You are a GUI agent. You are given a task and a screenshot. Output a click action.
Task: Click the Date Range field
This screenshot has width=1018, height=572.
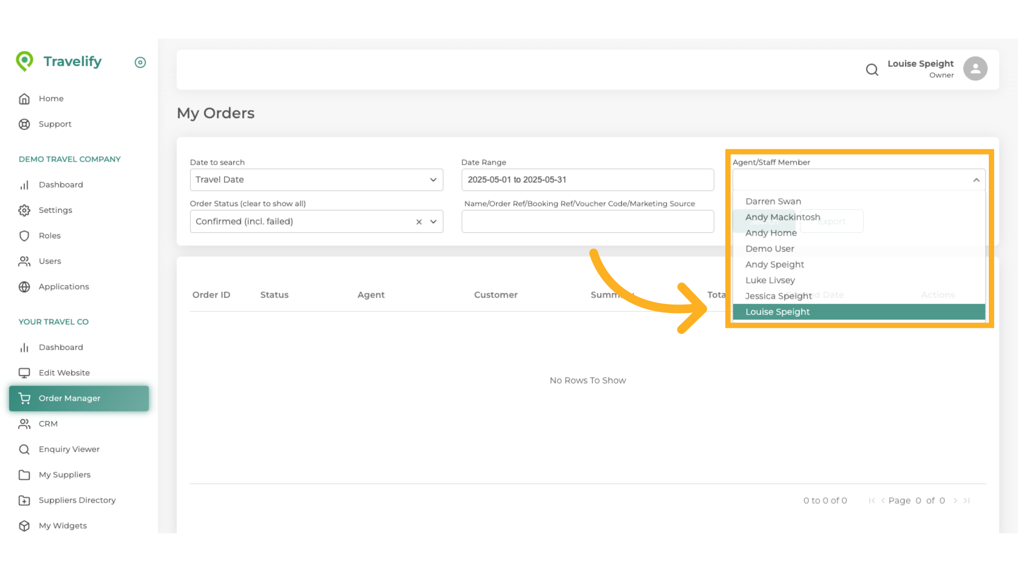tap(587, 180)
